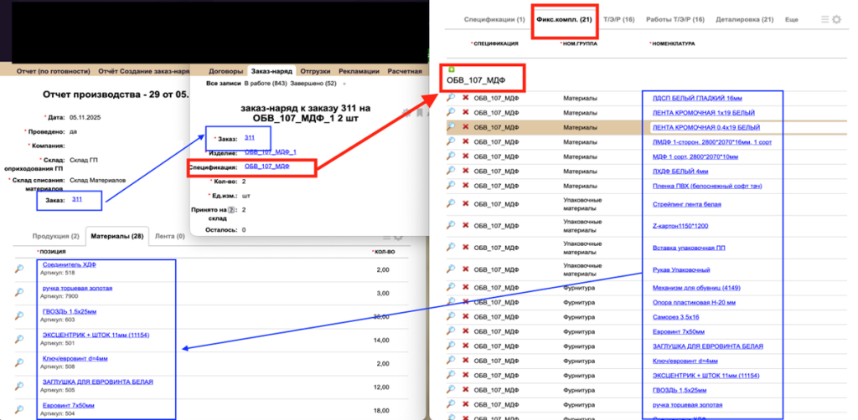Open order link 311 in production report
Viewport: 858px width, 420px height.
77,199
